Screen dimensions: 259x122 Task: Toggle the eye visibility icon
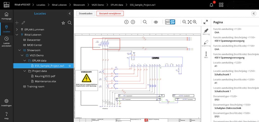(156, 22)
